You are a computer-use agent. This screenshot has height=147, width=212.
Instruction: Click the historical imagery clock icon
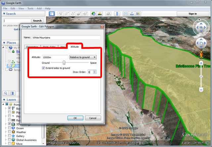94,14
